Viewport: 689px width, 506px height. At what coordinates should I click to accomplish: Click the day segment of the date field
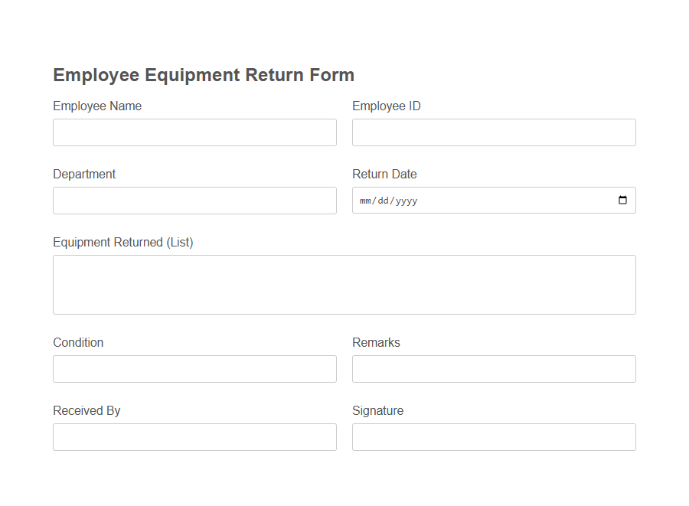[384, 201]
